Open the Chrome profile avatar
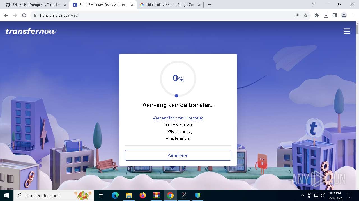 344,15
